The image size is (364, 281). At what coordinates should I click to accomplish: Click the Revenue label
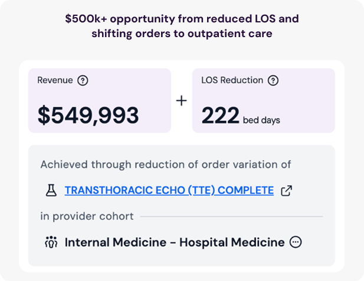coord(55,80)
